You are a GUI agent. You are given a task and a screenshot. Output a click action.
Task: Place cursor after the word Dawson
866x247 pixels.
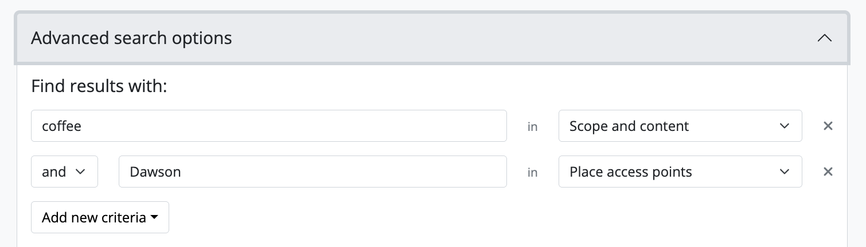click(x=182, y=172)
